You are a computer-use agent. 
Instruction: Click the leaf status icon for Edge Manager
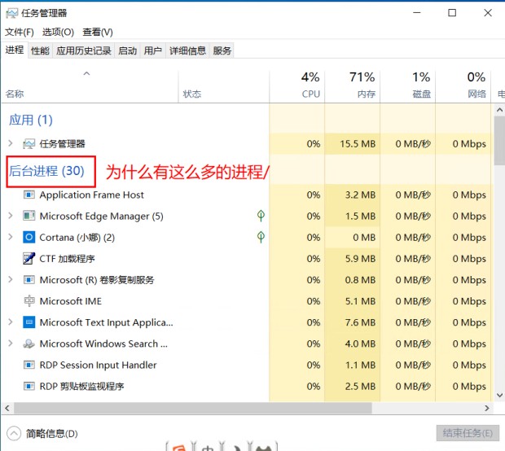click(261, 216)
